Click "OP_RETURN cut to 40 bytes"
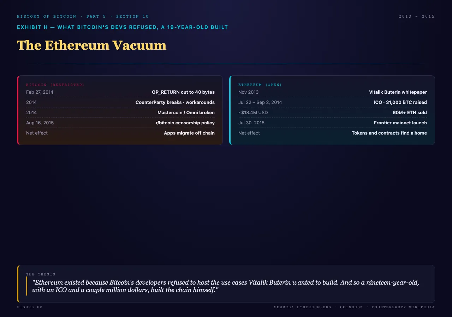Screen dimensions: 452x317 click(183, 92)
